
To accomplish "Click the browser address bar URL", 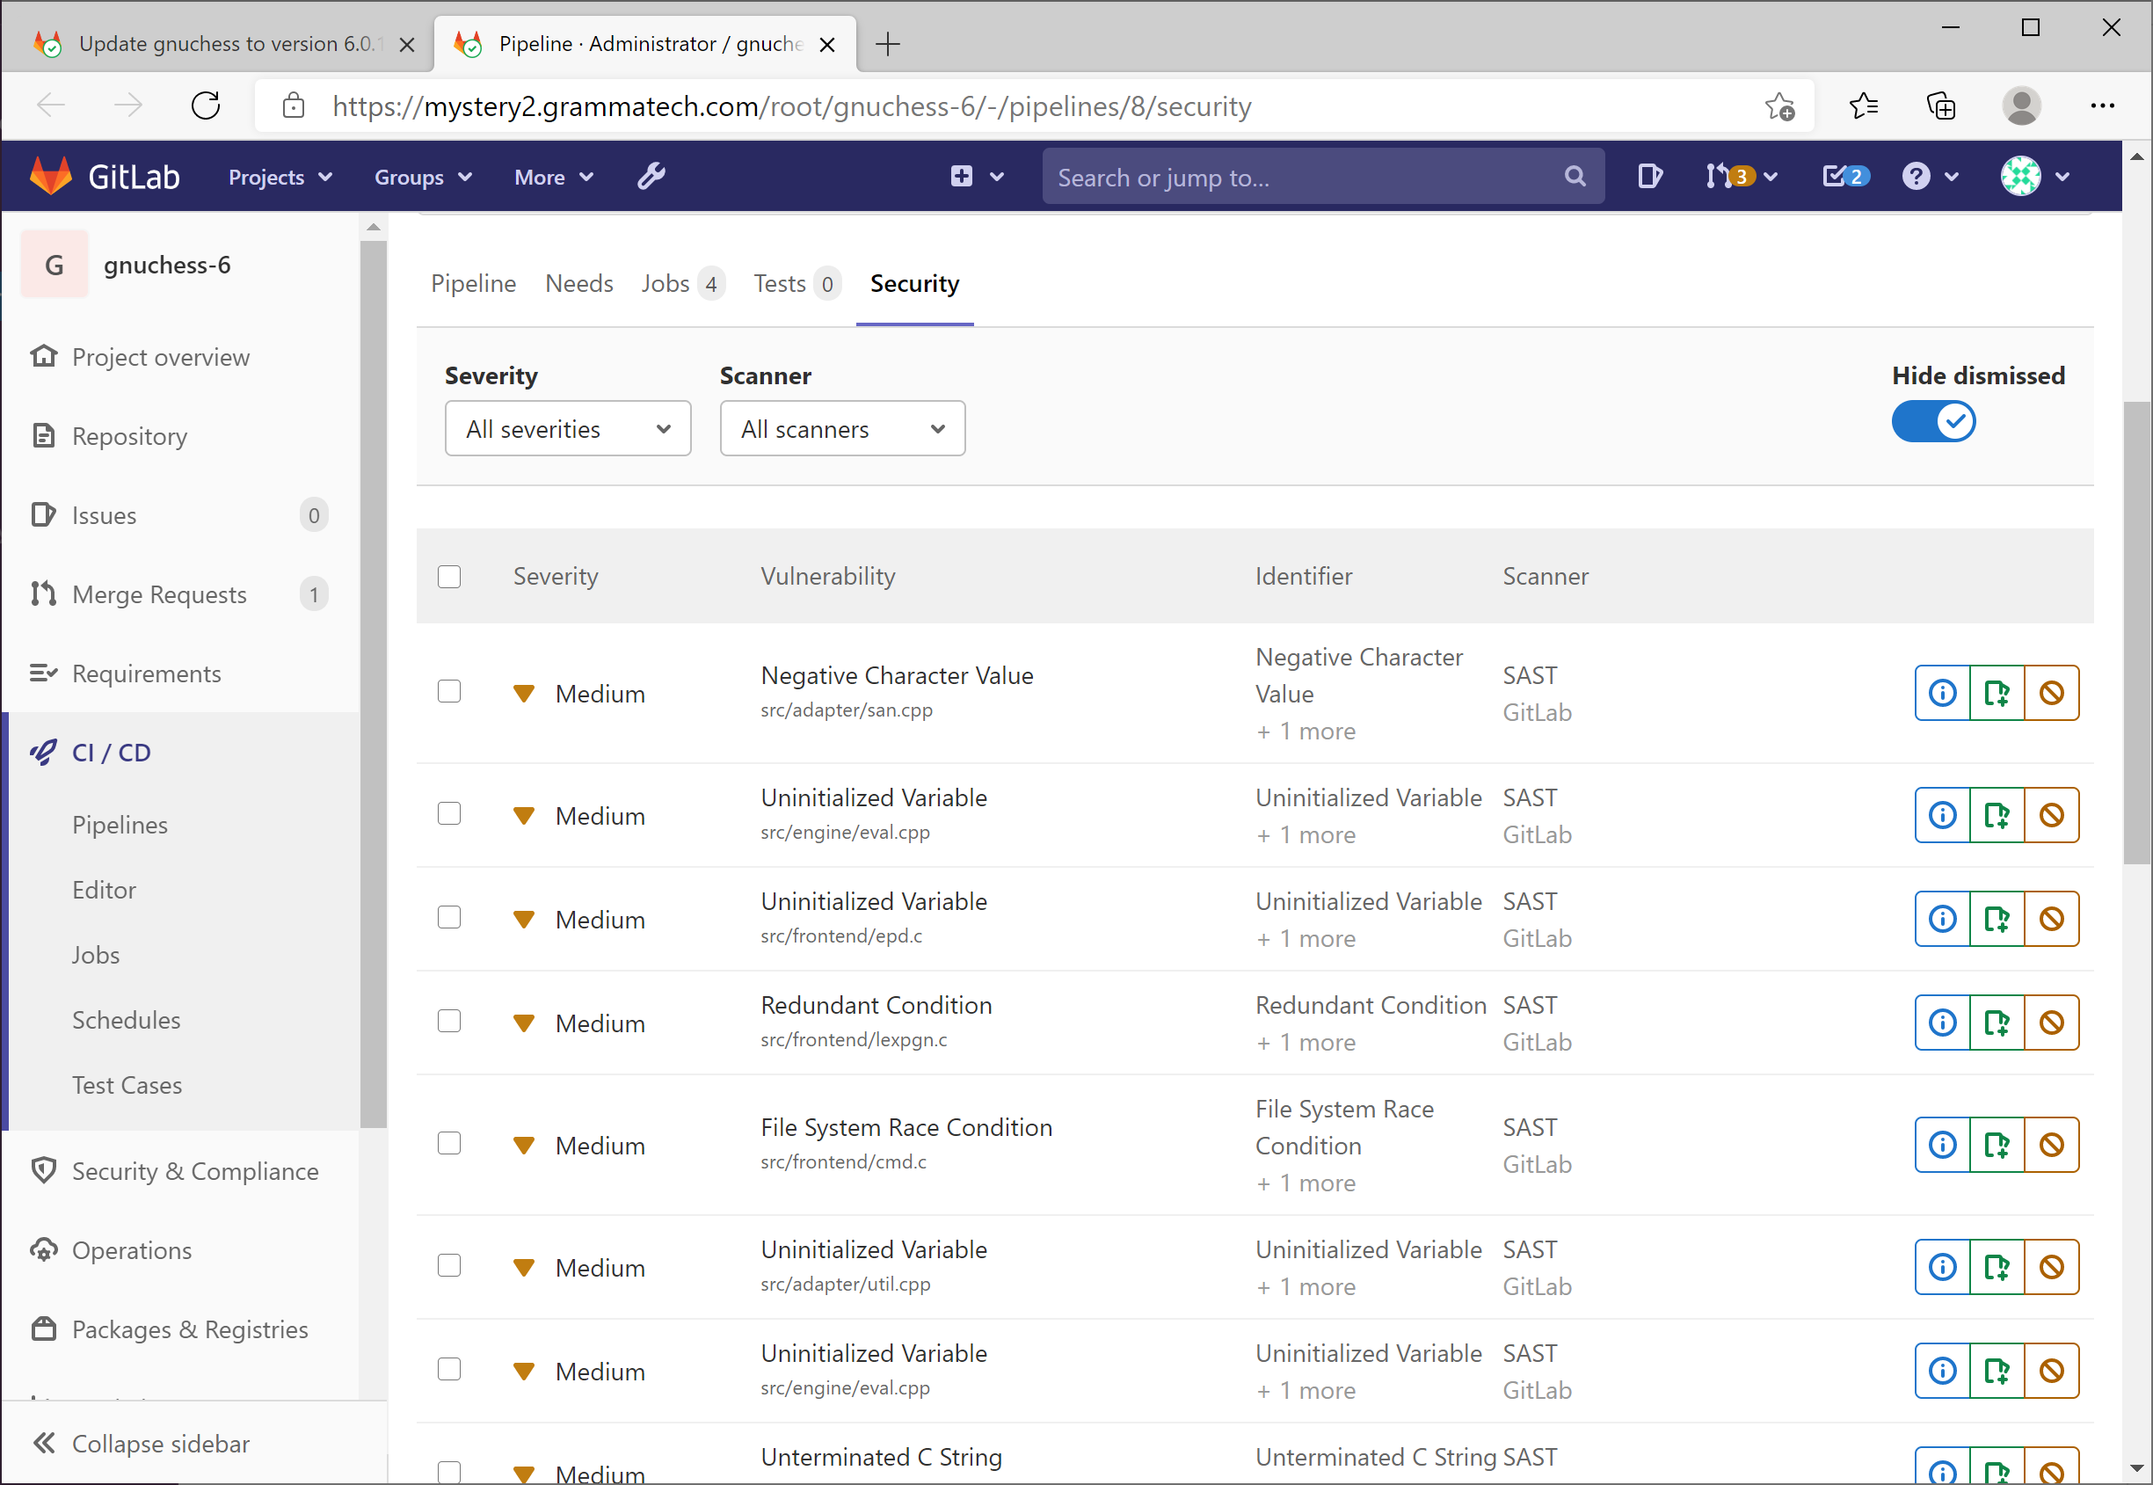I will pos(791,106).
